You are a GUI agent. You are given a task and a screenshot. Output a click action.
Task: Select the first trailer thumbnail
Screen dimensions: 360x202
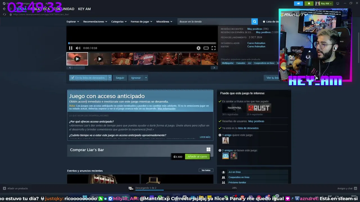coord(77,59)
